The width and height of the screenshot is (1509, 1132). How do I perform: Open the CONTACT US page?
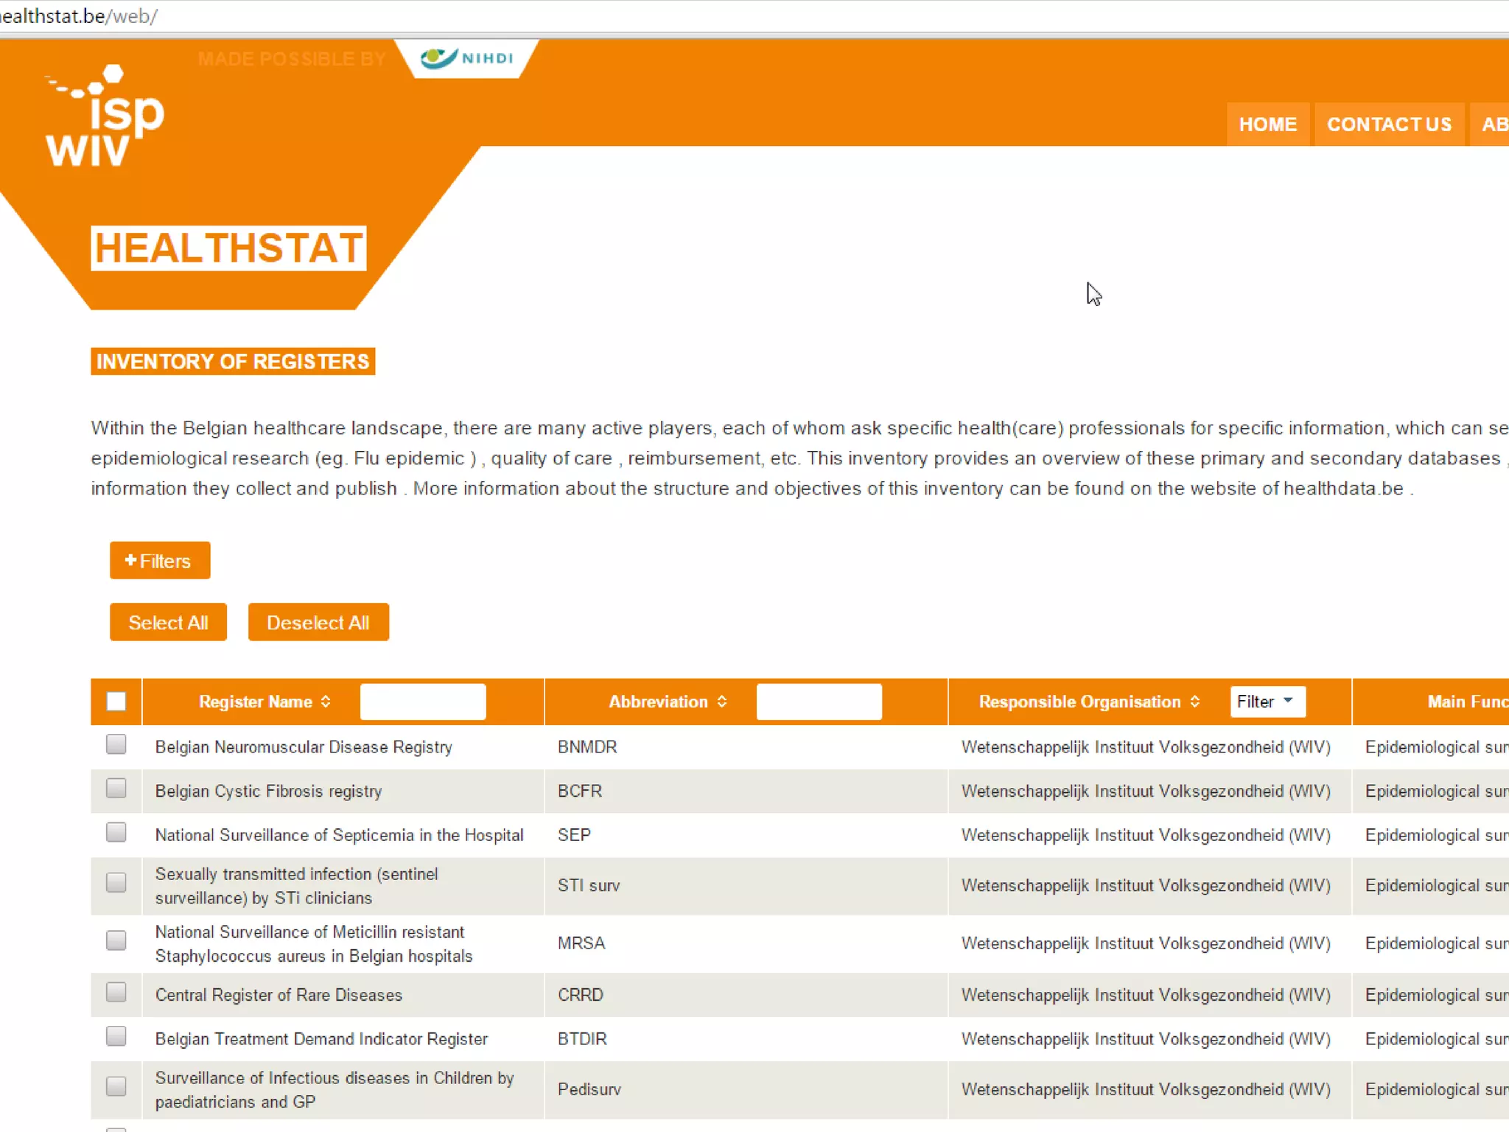pyautogui.click(x=1389, y=125)
